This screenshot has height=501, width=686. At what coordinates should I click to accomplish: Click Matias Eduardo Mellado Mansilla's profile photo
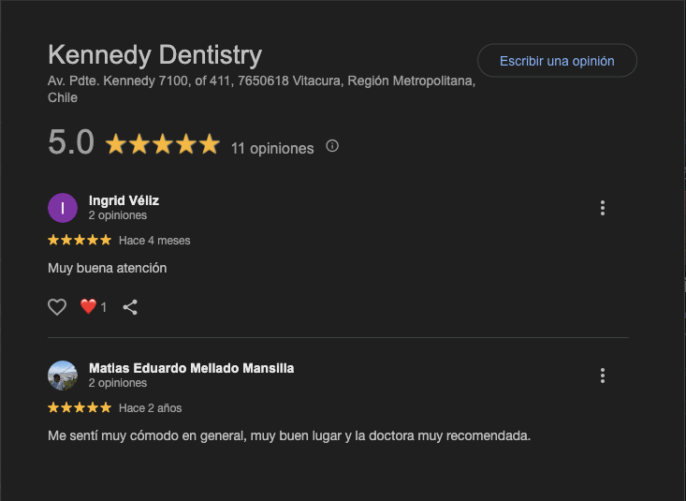(x=63, y=376)
